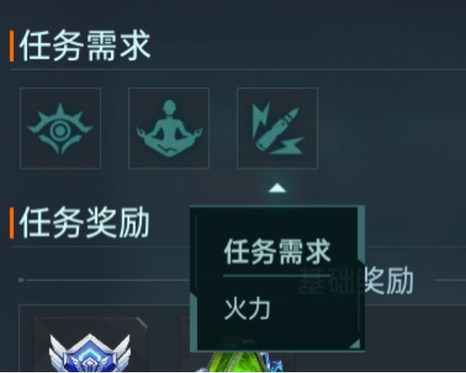Click the frame around the eye icon

coord(60,128)
